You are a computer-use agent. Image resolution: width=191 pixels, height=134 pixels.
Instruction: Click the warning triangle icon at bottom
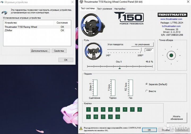click(81, 128)
